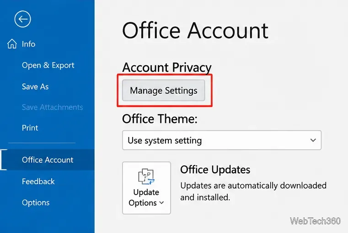Click the Update Options document icon
348x233 pixels.
pos(146,176)
